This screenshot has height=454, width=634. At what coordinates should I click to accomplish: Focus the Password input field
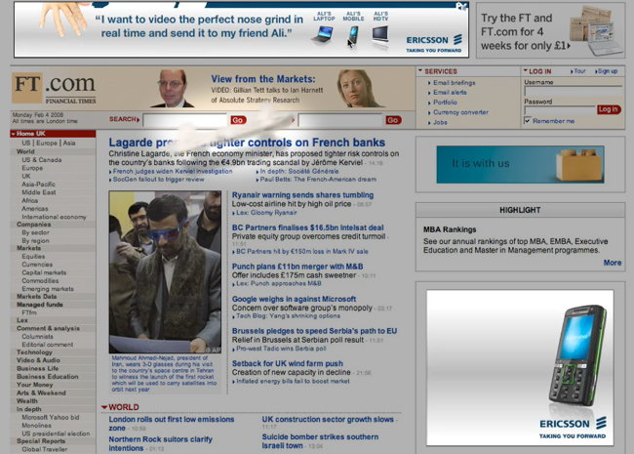[x=560, y=110]
